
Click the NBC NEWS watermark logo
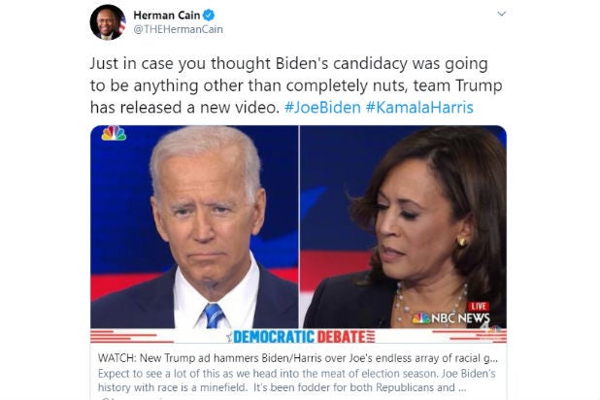click(x=450, y=318)
